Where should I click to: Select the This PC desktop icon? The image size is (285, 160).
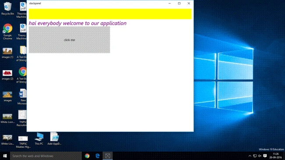pyautogui.click(x=39, y=139)
